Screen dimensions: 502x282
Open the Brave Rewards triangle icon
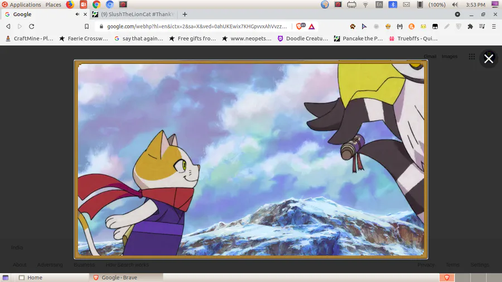tap(311, 27)
